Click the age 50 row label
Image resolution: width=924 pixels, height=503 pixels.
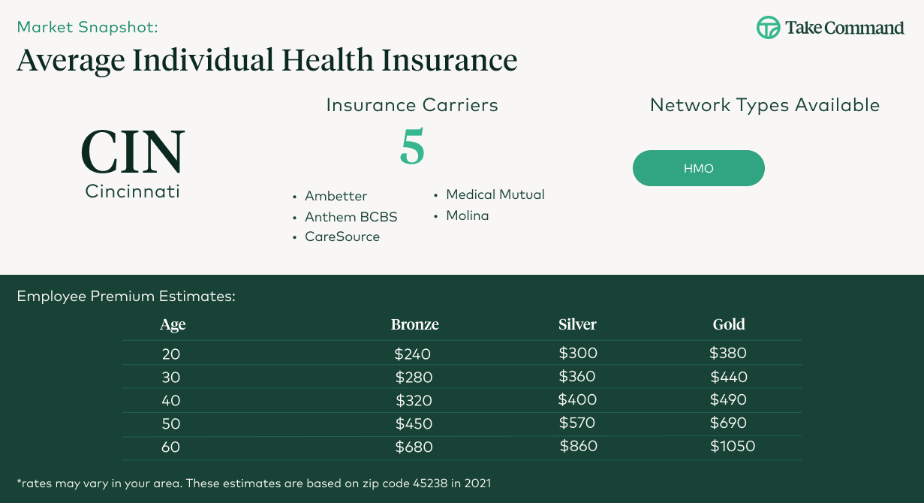171,423
